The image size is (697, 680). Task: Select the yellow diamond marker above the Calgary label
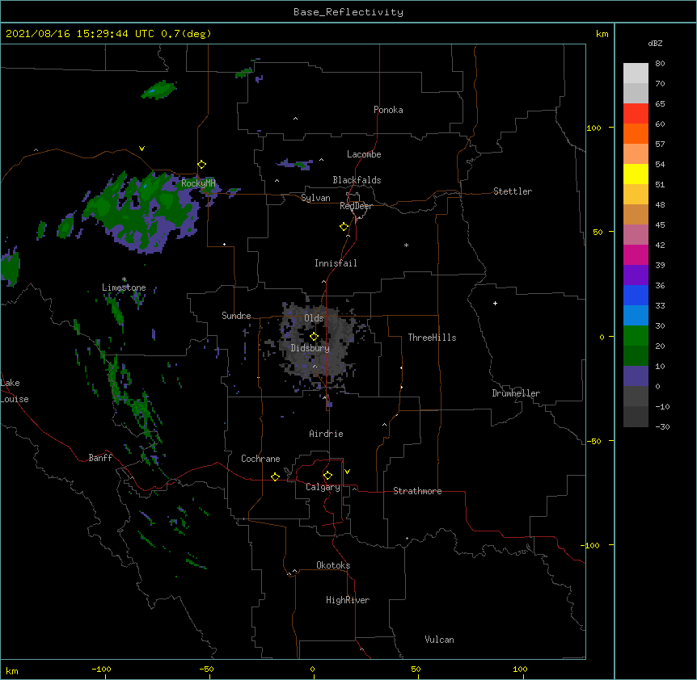[x=327, y=476]
